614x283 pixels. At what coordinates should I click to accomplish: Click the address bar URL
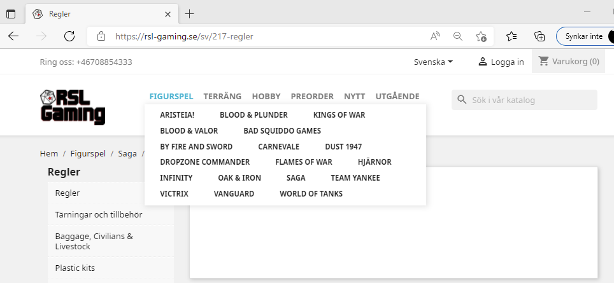click(x=184, y=36)
